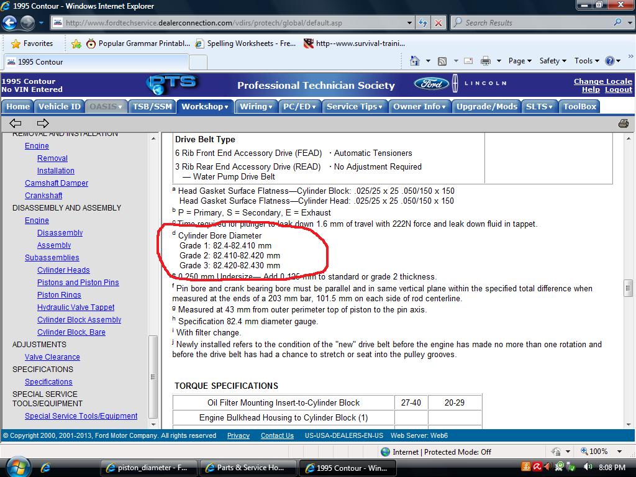The width and height of the screenshot is (636, 477).
Task: Click the Privacy link in the footer
Action: [x=238, y=435]
